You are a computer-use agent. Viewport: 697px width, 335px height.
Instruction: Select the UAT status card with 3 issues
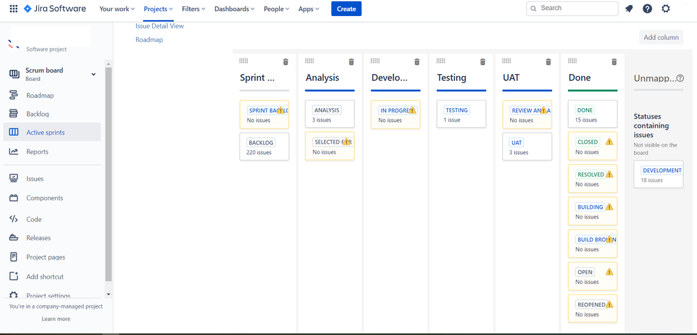pyautogui.click(x=527, y=147)
